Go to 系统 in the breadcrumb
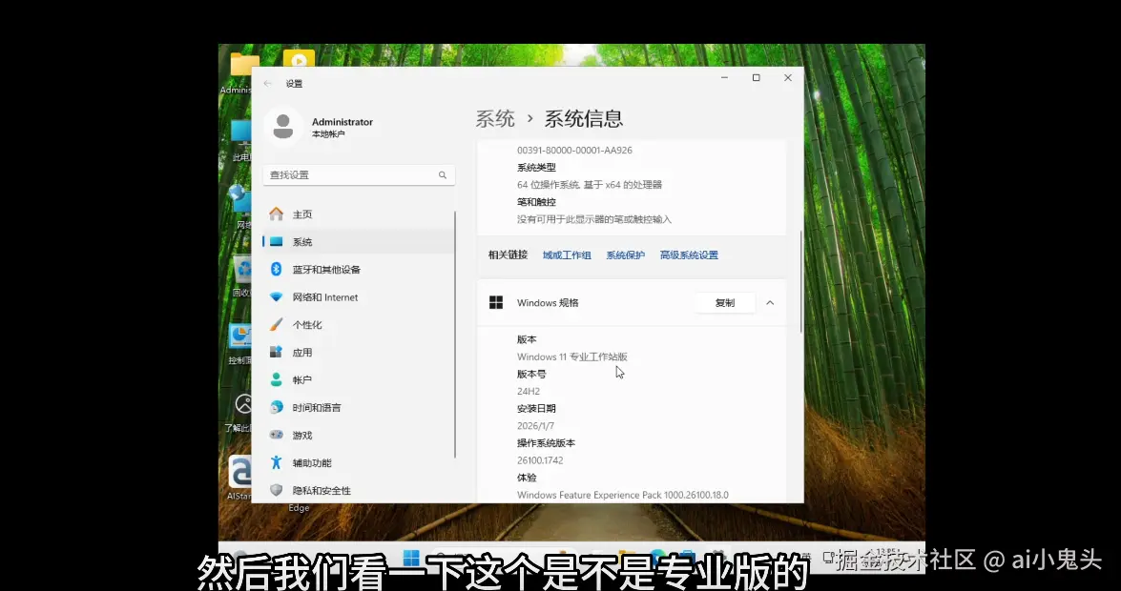 pyautogui.click(x=495, y=118)
